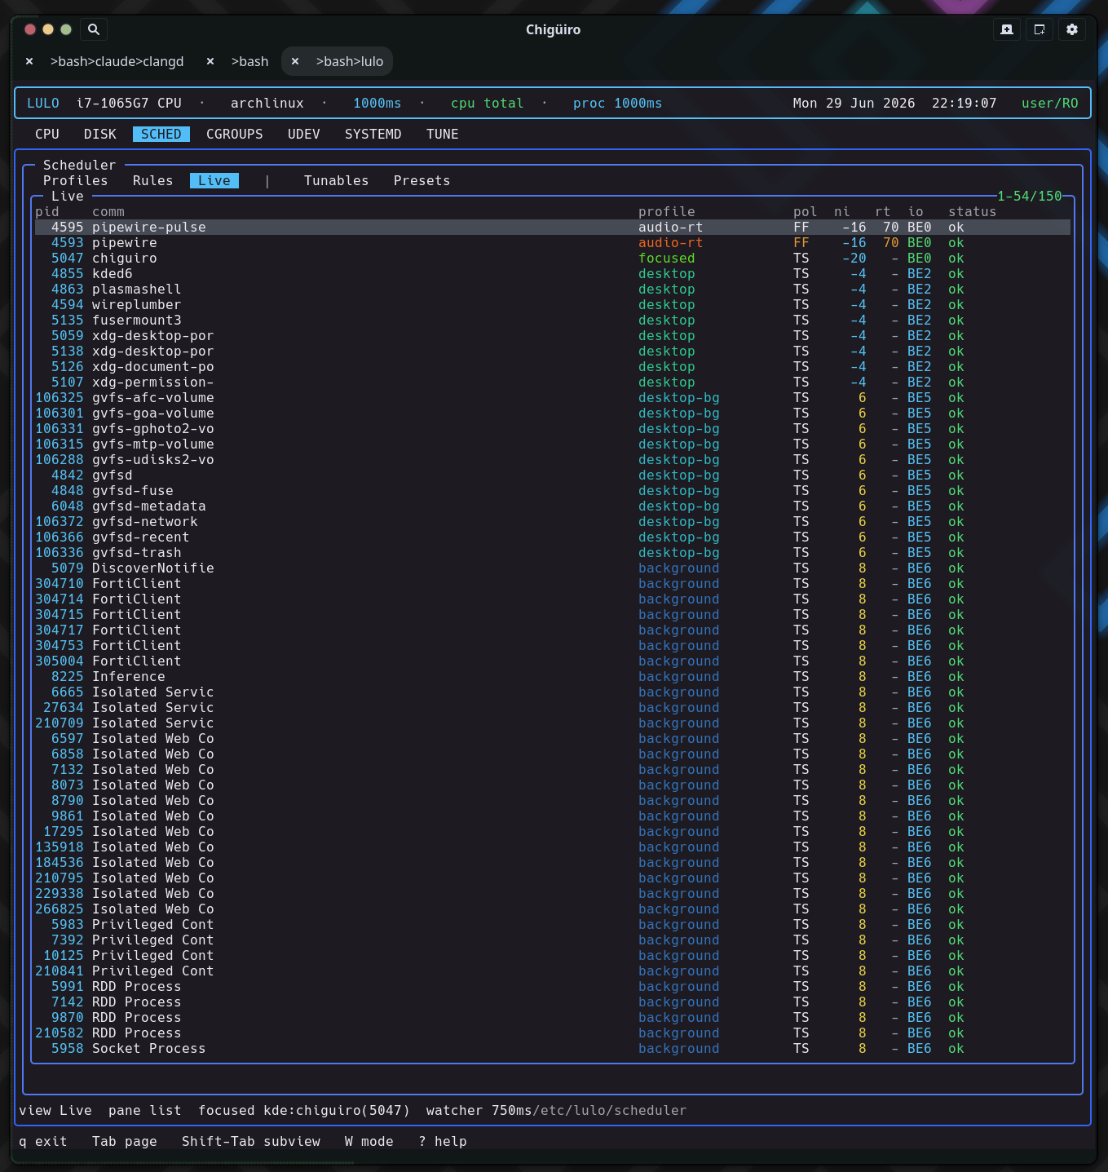The height and width of the screenshot is (1172, 1108).
Task: Select the RDD Process row pid 9870
Action: click(x=553, y=1017)
